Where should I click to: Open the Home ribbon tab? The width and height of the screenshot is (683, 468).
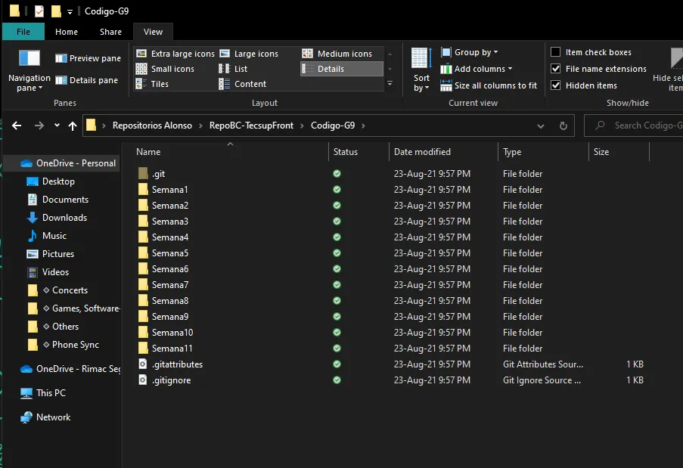pyautogui.click(x=67, y=32)
